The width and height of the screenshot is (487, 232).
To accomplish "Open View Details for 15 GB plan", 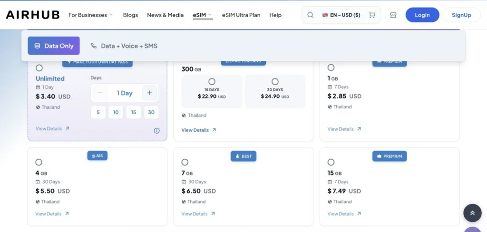I will point(344,213).
